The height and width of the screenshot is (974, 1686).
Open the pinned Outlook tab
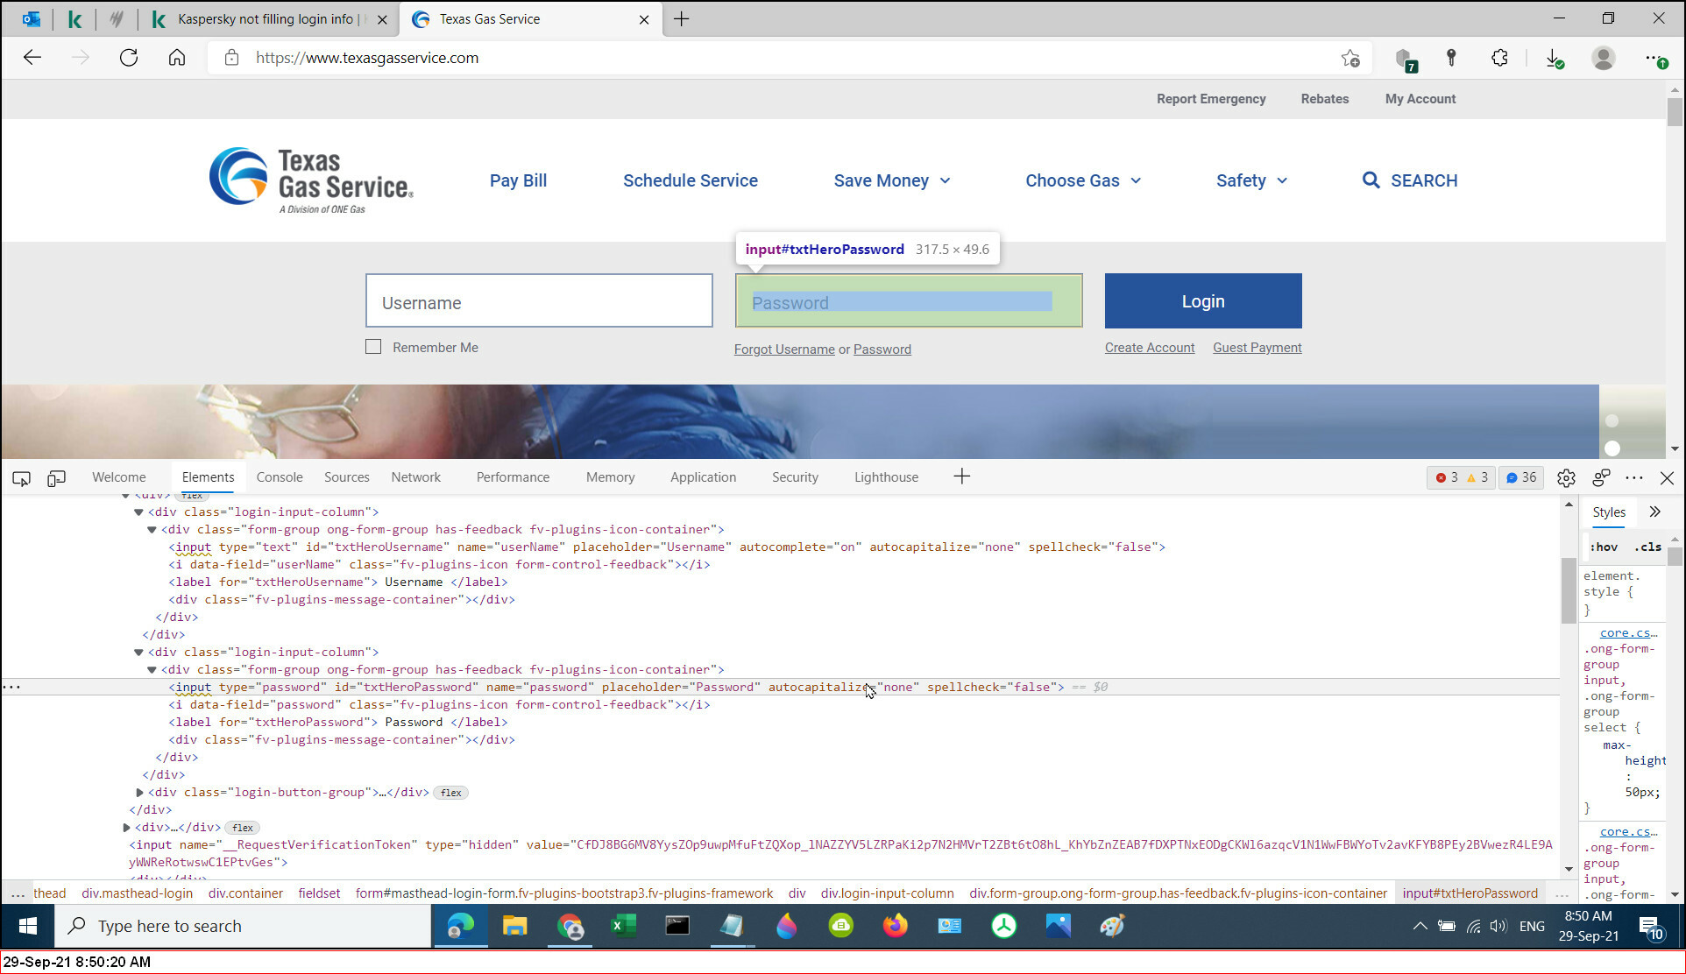coord(32,18)
